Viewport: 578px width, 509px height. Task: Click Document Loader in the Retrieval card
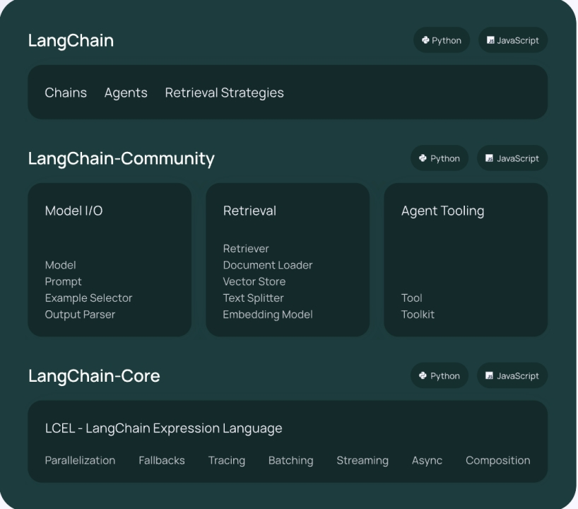click(267, 265)
